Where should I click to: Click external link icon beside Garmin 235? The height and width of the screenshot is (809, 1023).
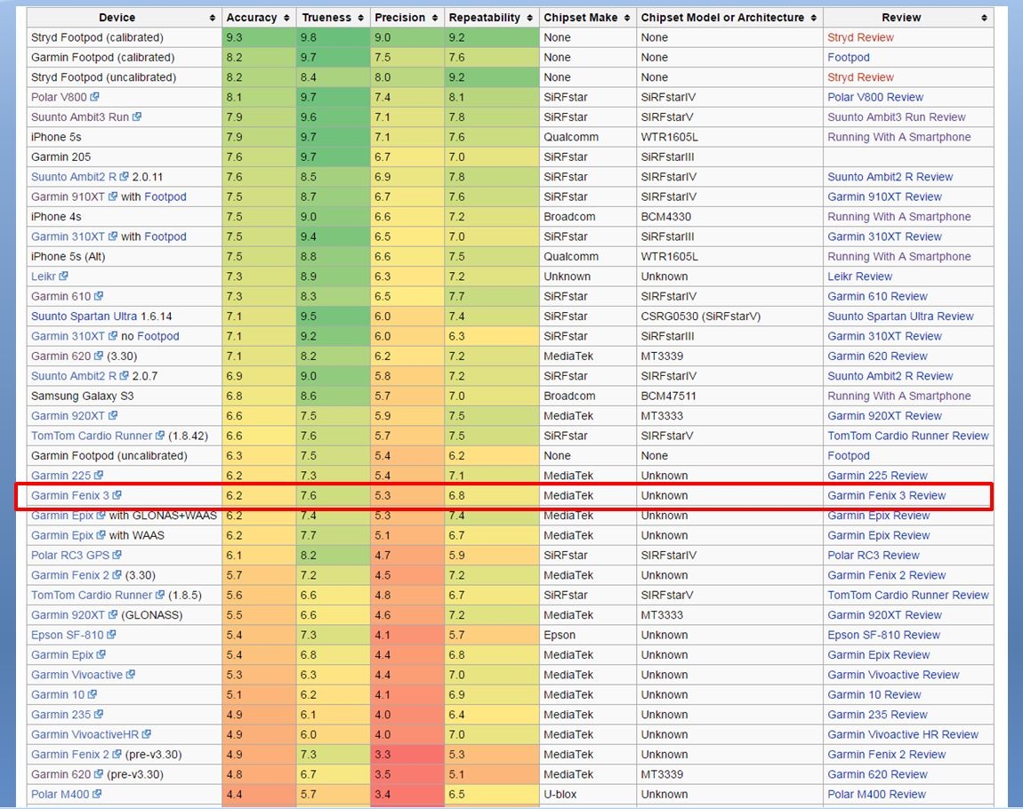tap(99, 715)
